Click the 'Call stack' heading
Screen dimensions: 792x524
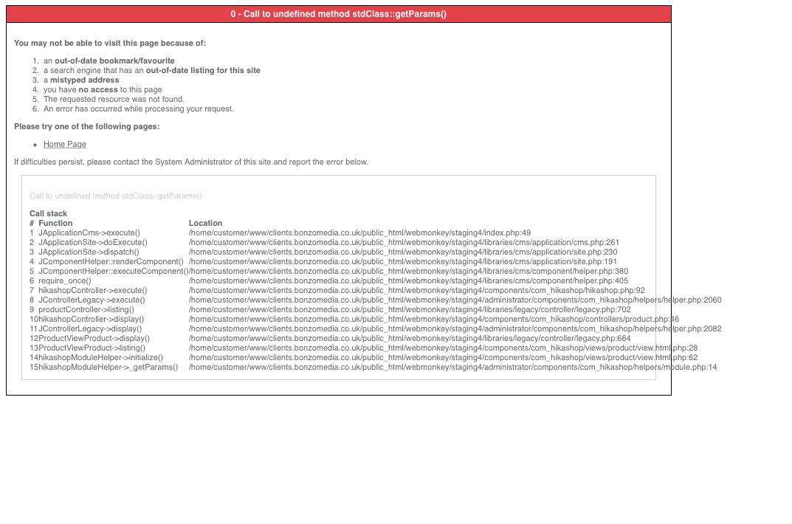[49, 214]
